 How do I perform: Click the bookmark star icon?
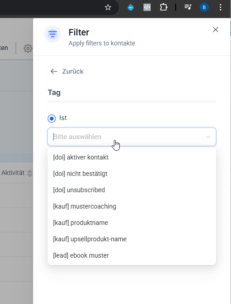(108, 8)
